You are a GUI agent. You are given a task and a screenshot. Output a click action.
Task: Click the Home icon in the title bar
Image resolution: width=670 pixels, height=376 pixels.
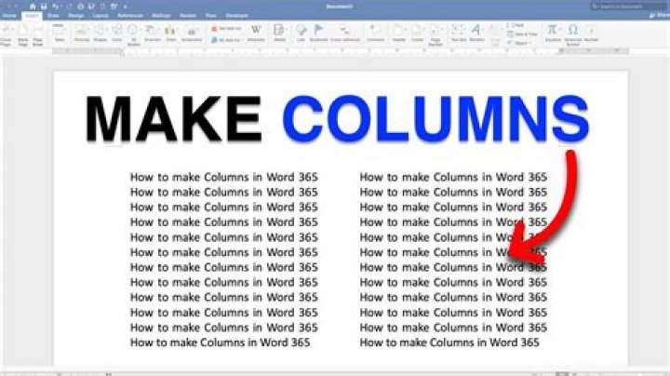[x=33, y=7]
